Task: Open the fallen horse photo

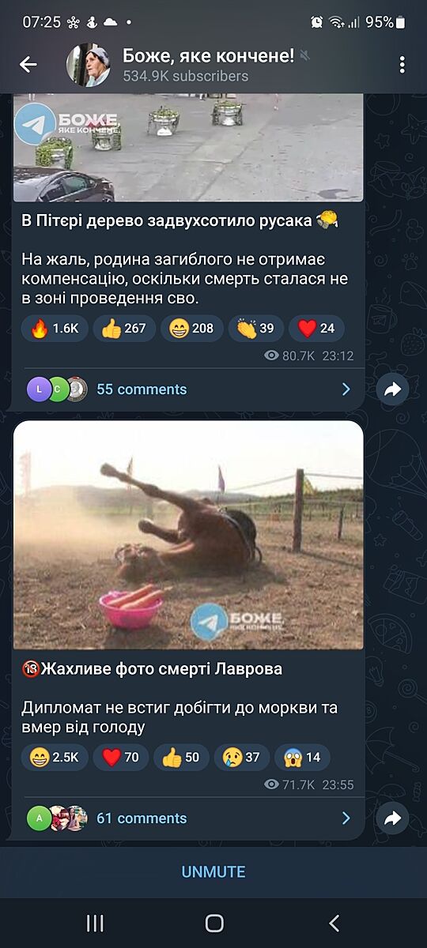Action: (x=188, y=536)
